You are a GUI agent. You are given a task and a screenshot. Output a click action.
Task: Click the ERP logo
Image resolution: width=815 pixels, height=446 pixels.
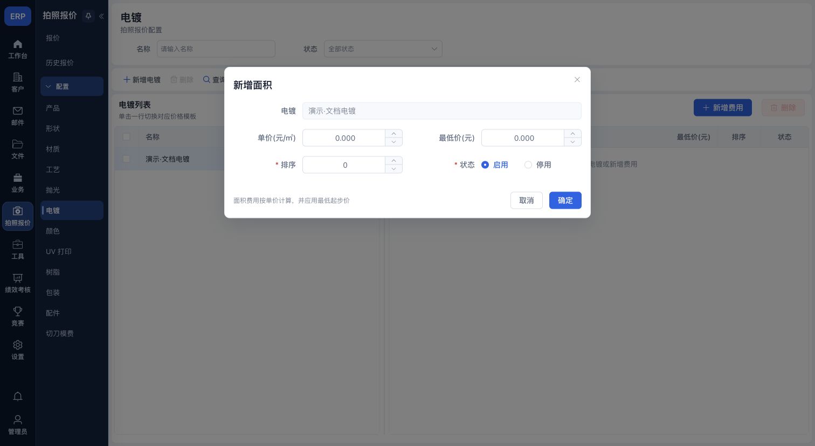pos(18,16)
